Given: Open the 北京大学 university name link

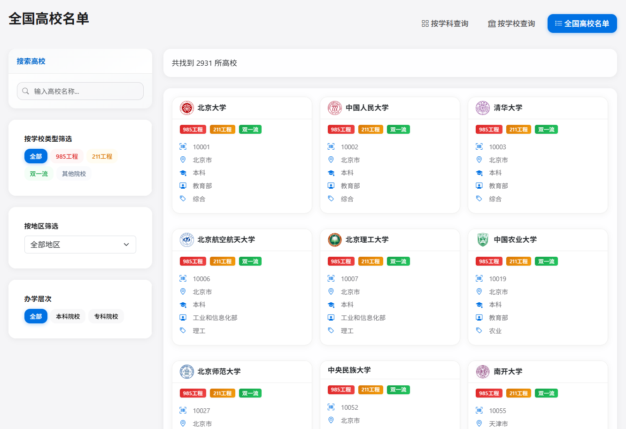Looking at the screenshot, I should [x=212, y=108].
